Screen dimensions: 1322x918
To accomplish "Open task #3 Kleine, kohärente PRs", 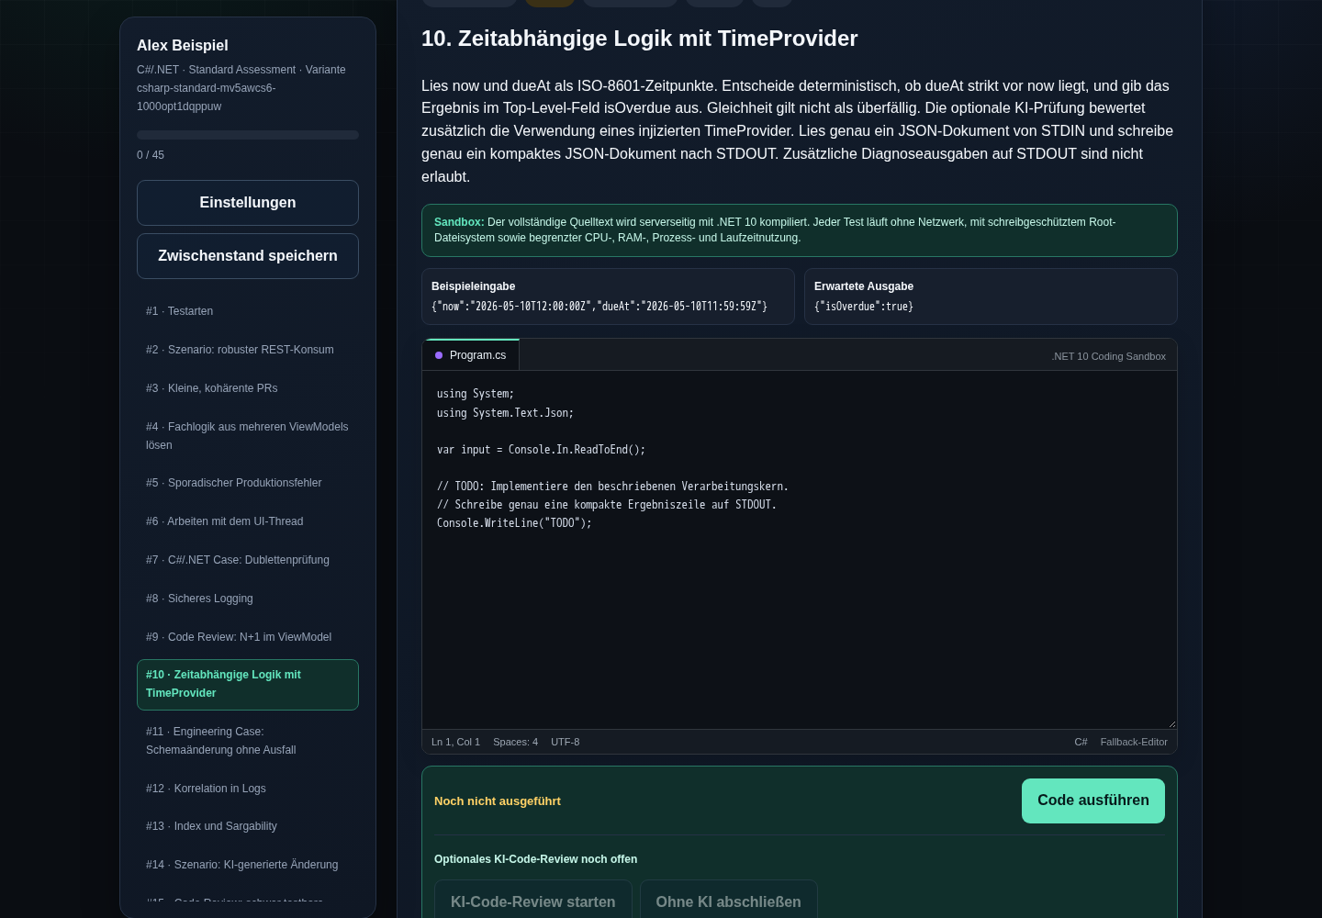I will (248, 388).
